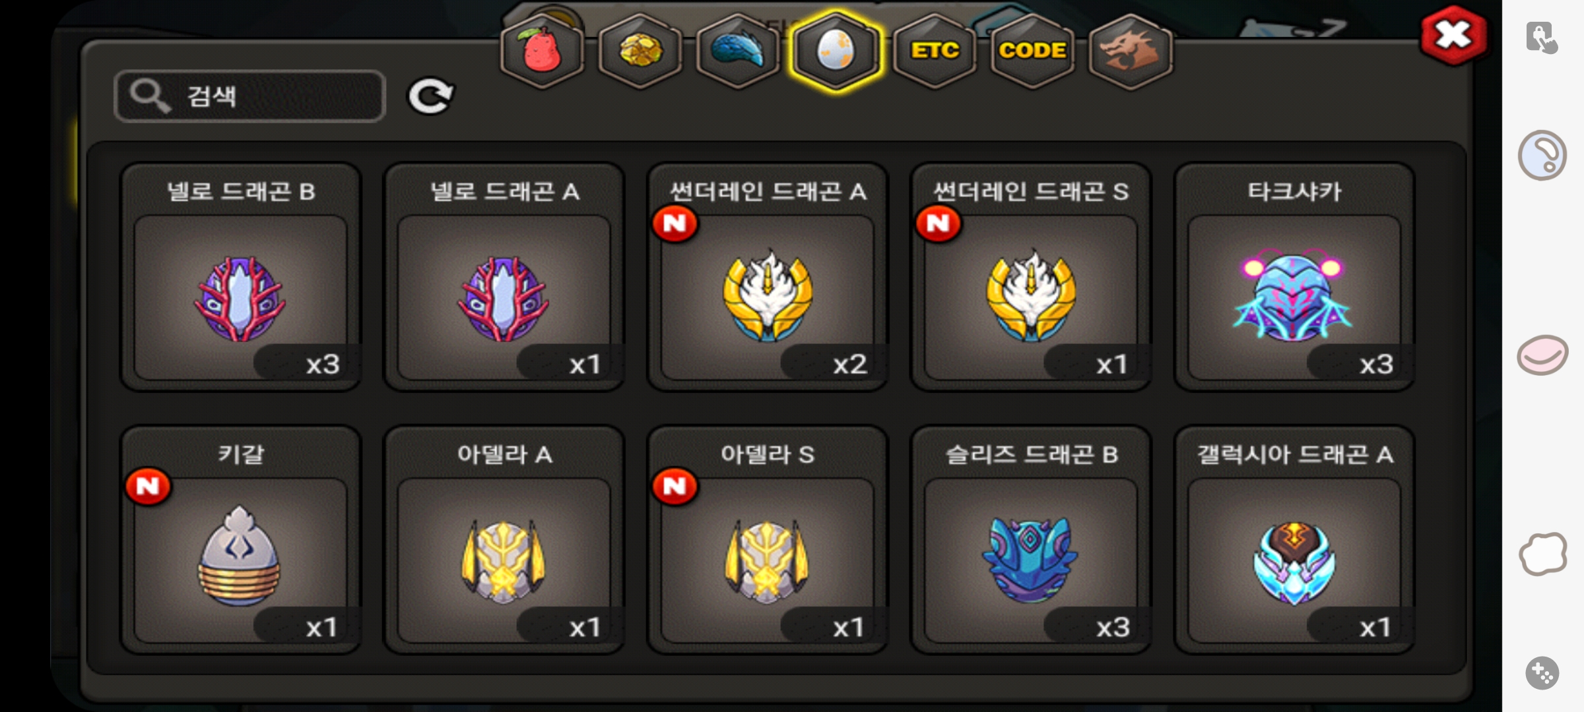Image resolution: width=1584 pixels, height=712 pixels.
Task: Pick the 타크샤카 egg item
Action: click(x=1294, y=277)
